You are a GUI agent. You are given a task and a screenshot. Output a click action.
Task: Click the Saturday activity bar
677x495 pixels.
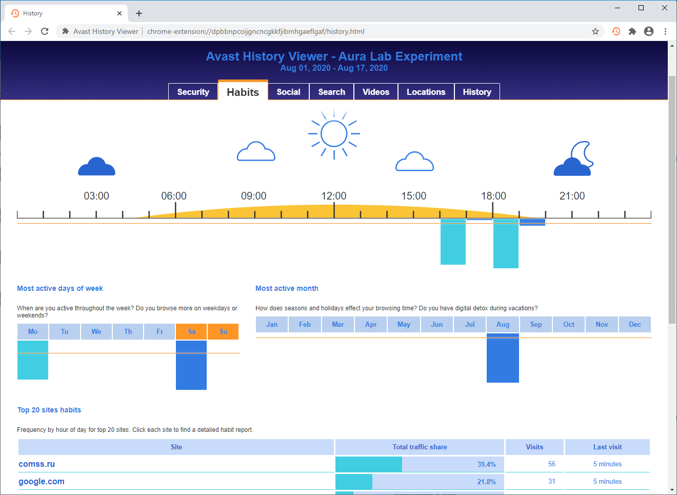click(191, 365)
